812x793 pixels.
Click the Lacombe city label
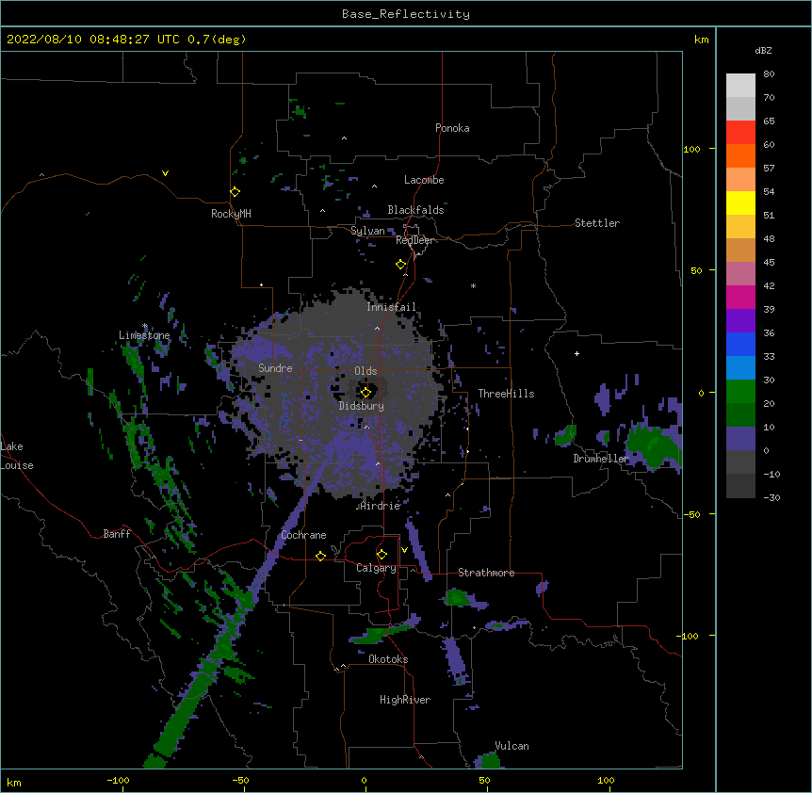424,180
